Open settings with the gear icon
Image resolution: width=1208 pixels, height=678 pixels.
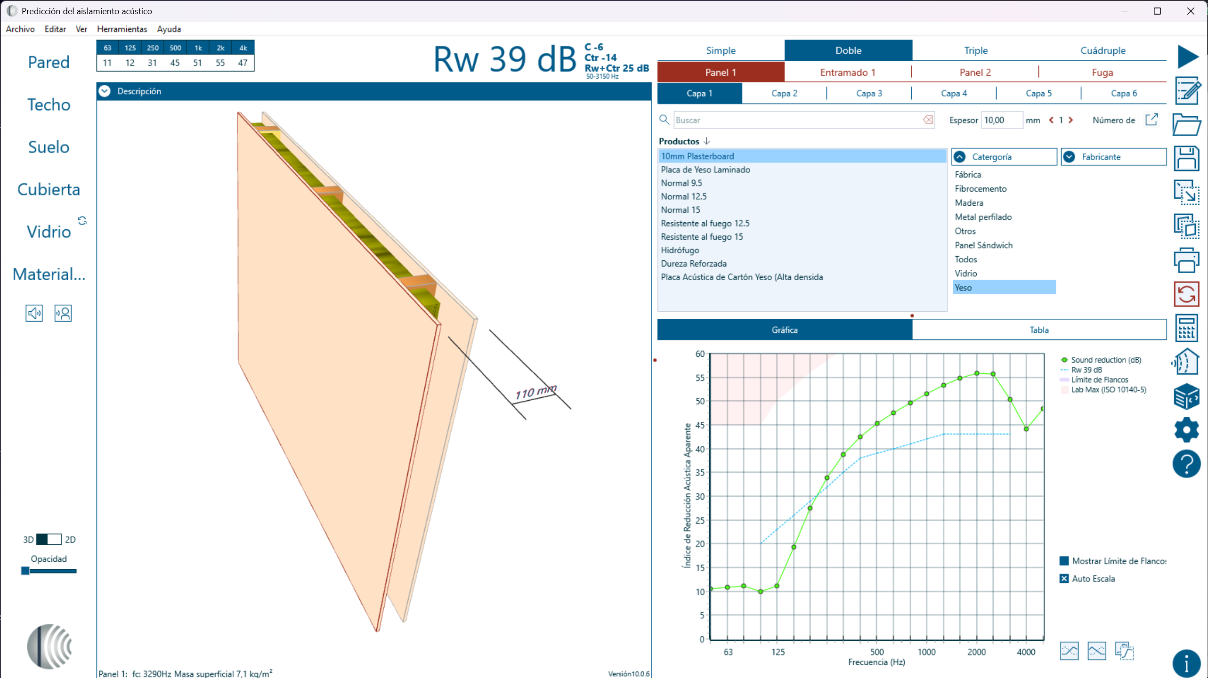(1186, 429)
